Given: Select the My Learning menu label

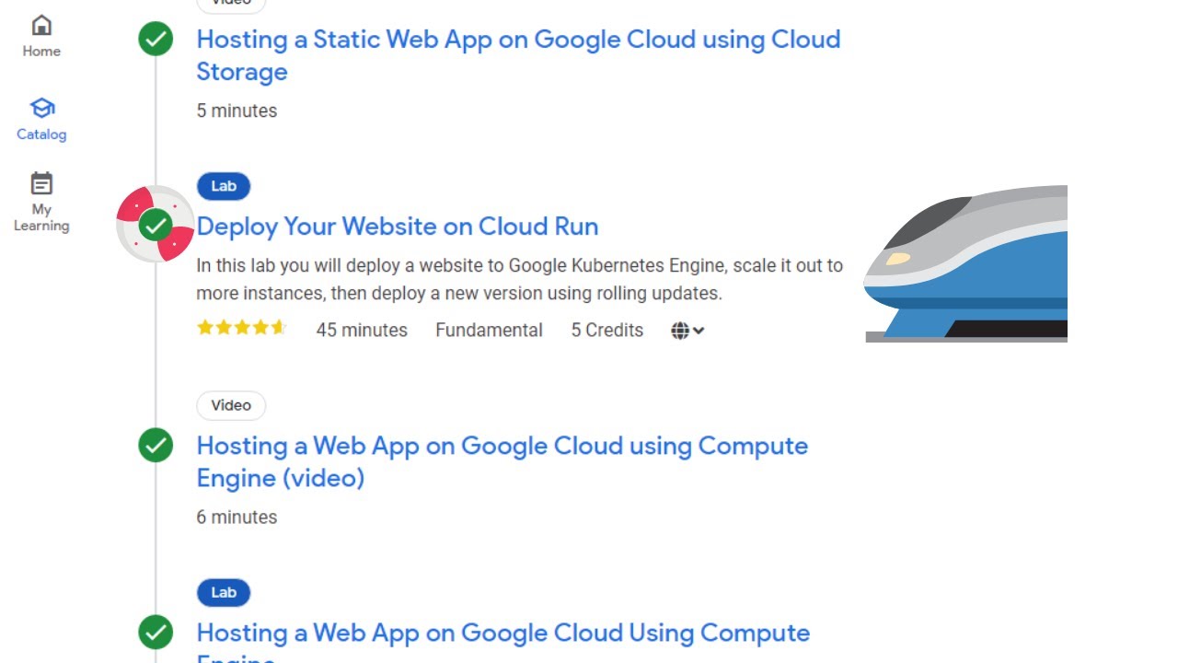Looking at the screenshot, I should point(41,217).
